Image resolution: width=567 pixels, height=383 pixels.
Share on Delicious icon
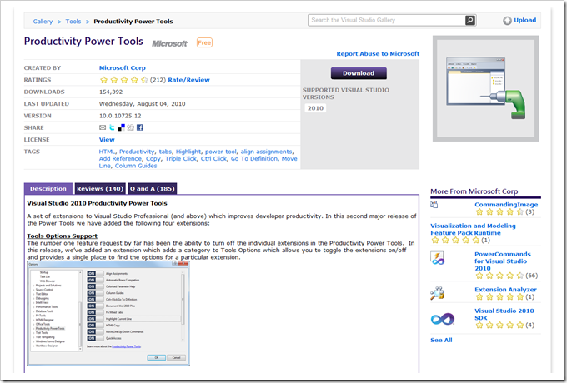point(121,127)
